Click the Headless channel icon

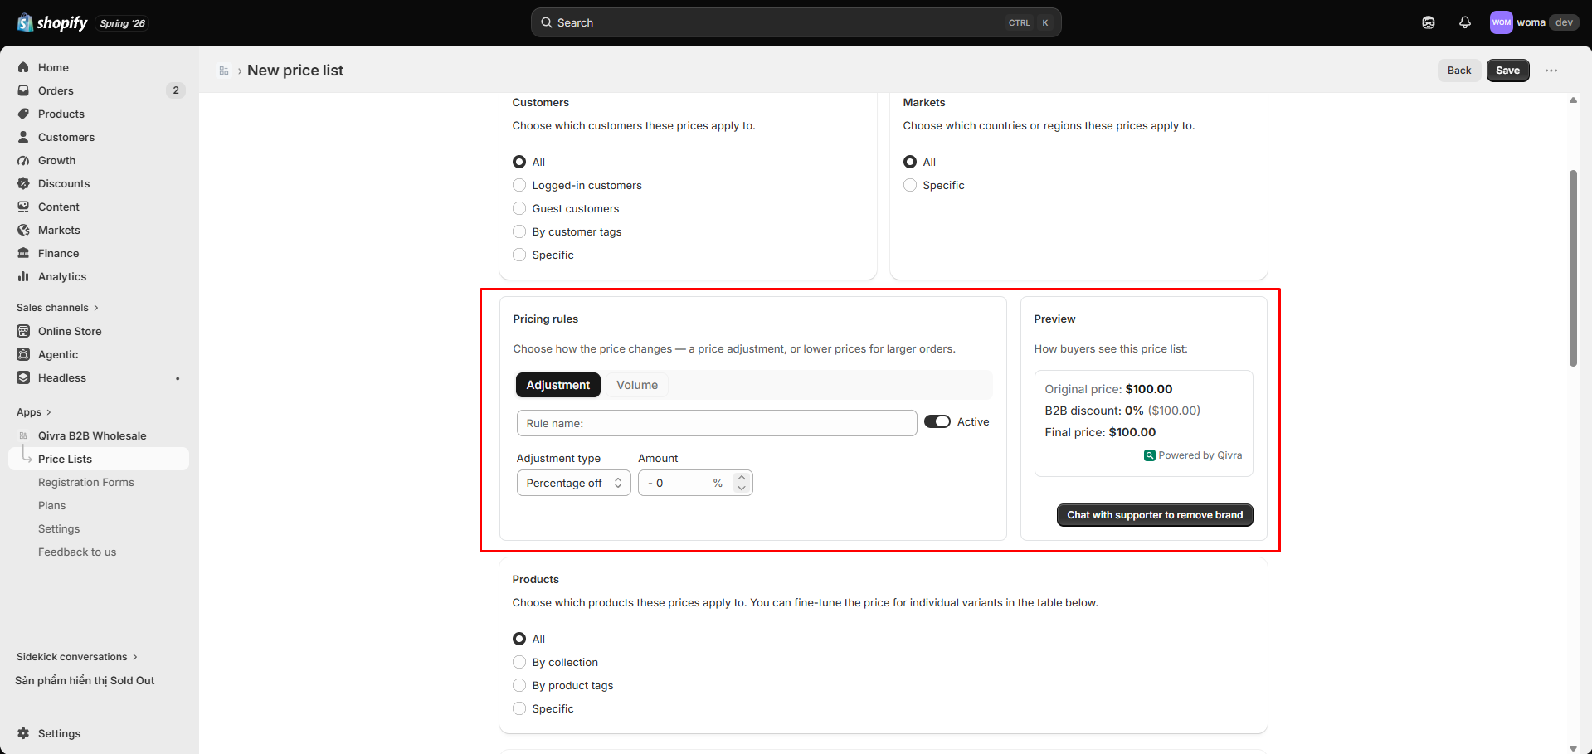click(23, 377)
